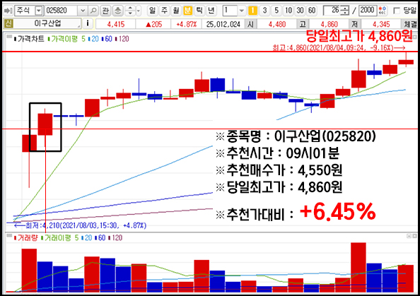Click the info 'i' icon beside 이구산업

pyautogui.click(x=88, y=24)
